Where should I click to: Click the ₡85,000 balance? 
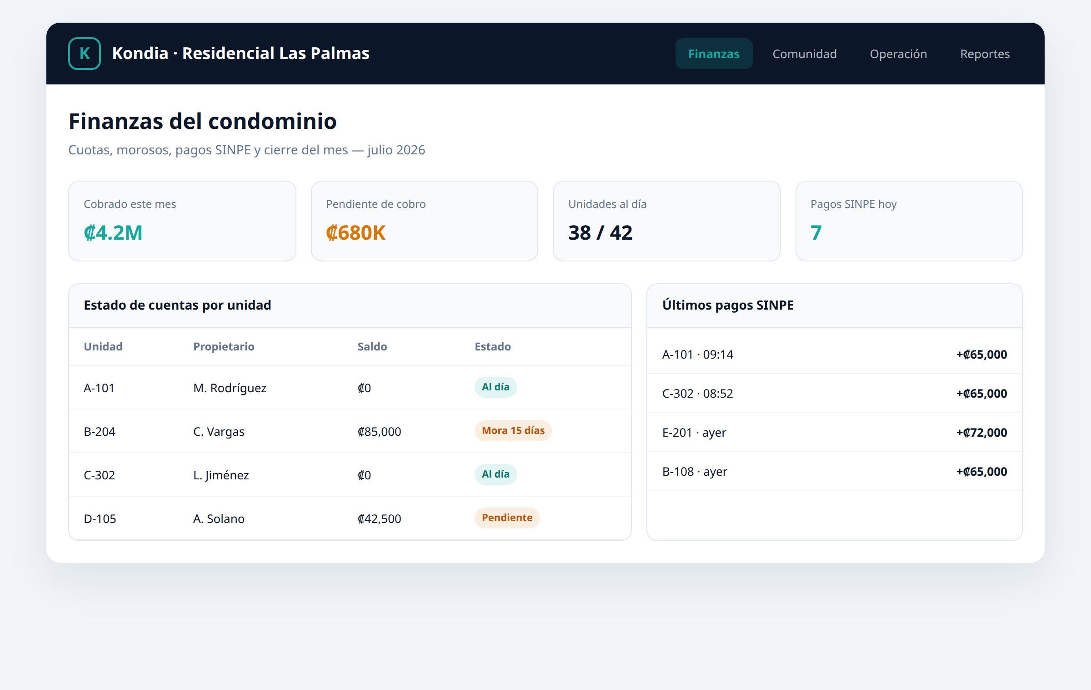pos(379,432)
